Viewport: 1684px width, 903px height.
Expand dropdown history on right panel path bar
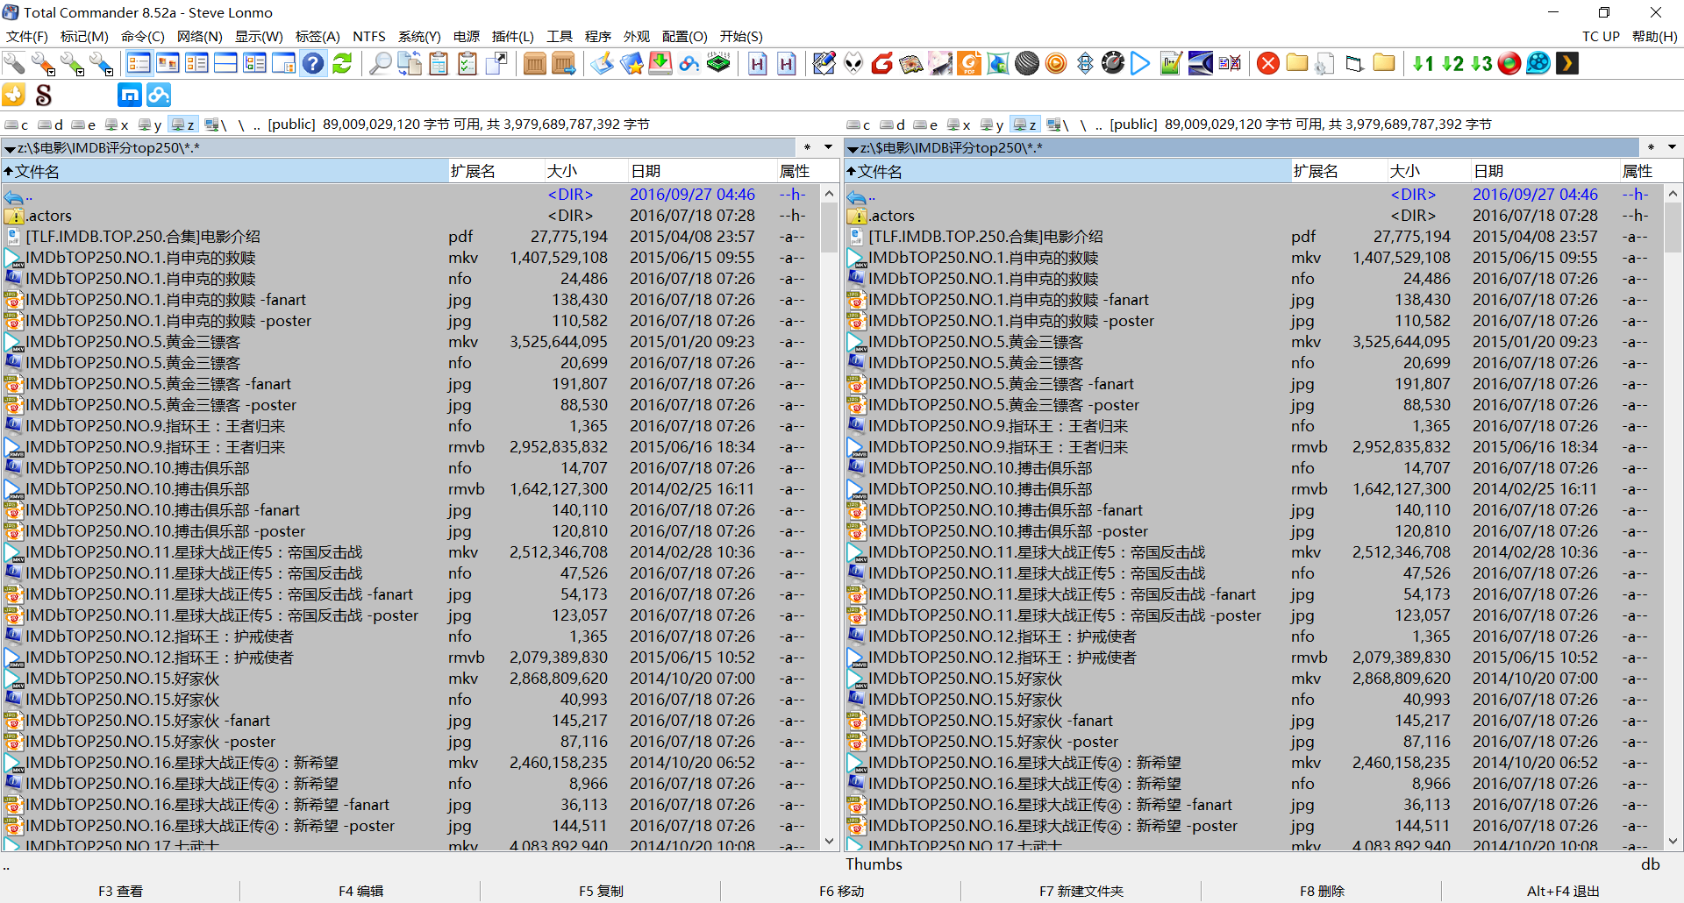pyautogui.click(x=853, y=148)
